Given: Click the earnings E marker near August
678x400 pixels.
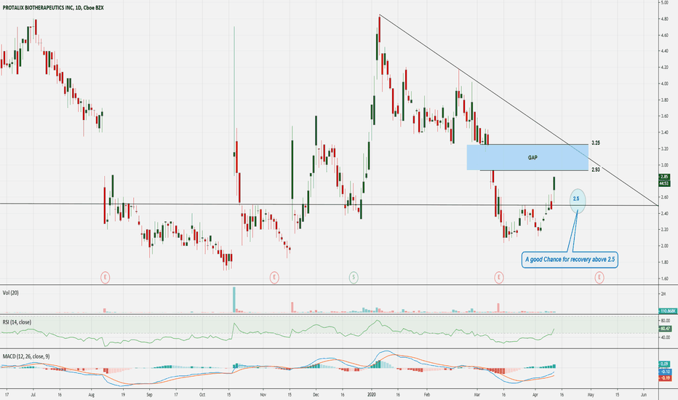Looking at the screenshot, I should pos(105,277).
